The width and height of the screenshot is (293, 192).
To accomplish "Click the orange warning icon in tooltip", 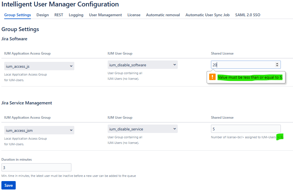I will pos(213,77).
